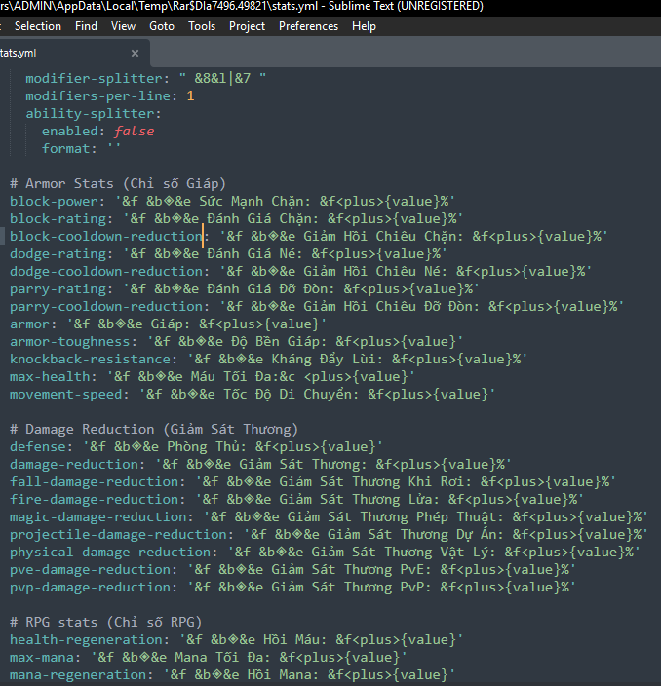Open the Selection menu
The height and width of the screenshot is (686, 661).
tap(38, 26)
